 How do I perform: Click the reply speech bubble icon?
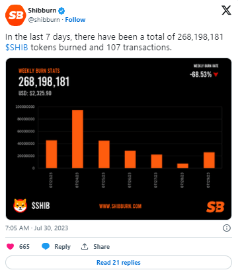click(x=46, y=246)
